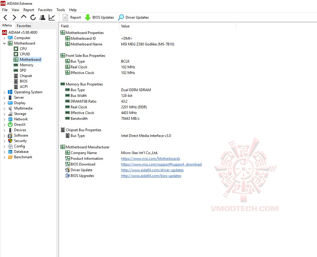Screen dimensions: 317x257
Task: Expand the Server tree node
Action: pyautogui.click(x=4, y=98)
